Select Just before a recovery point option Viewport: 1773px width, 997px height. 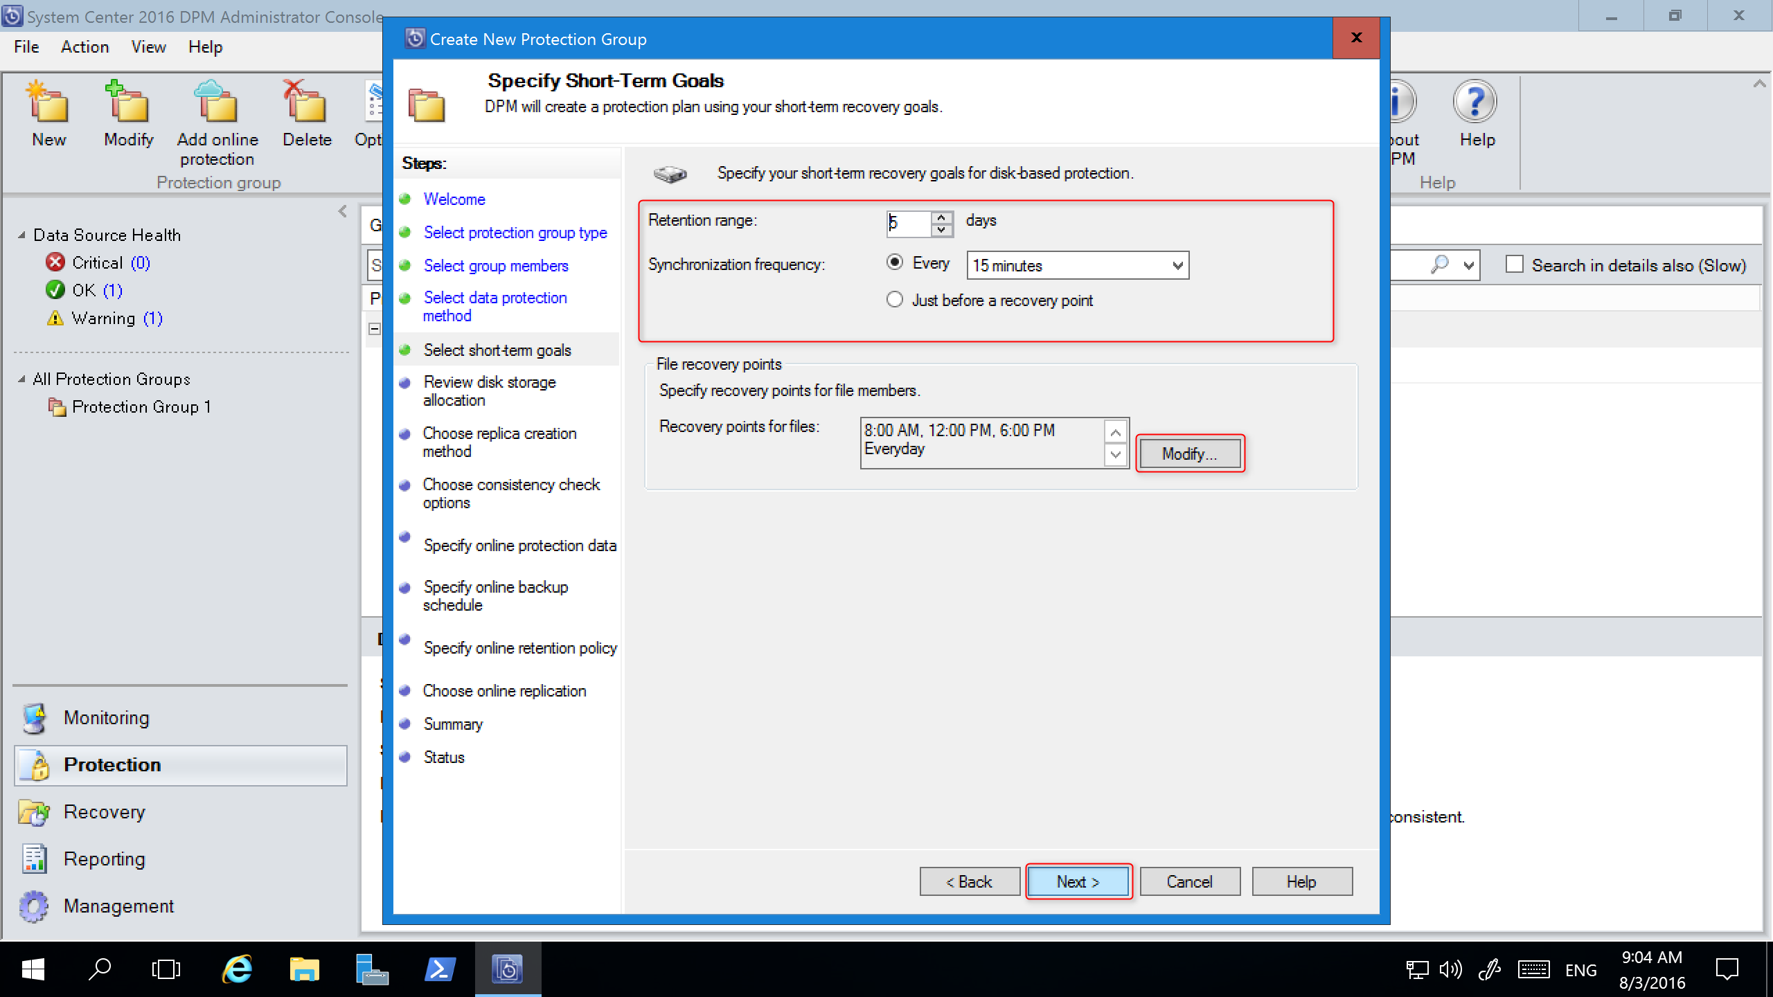tap(895, 300)
